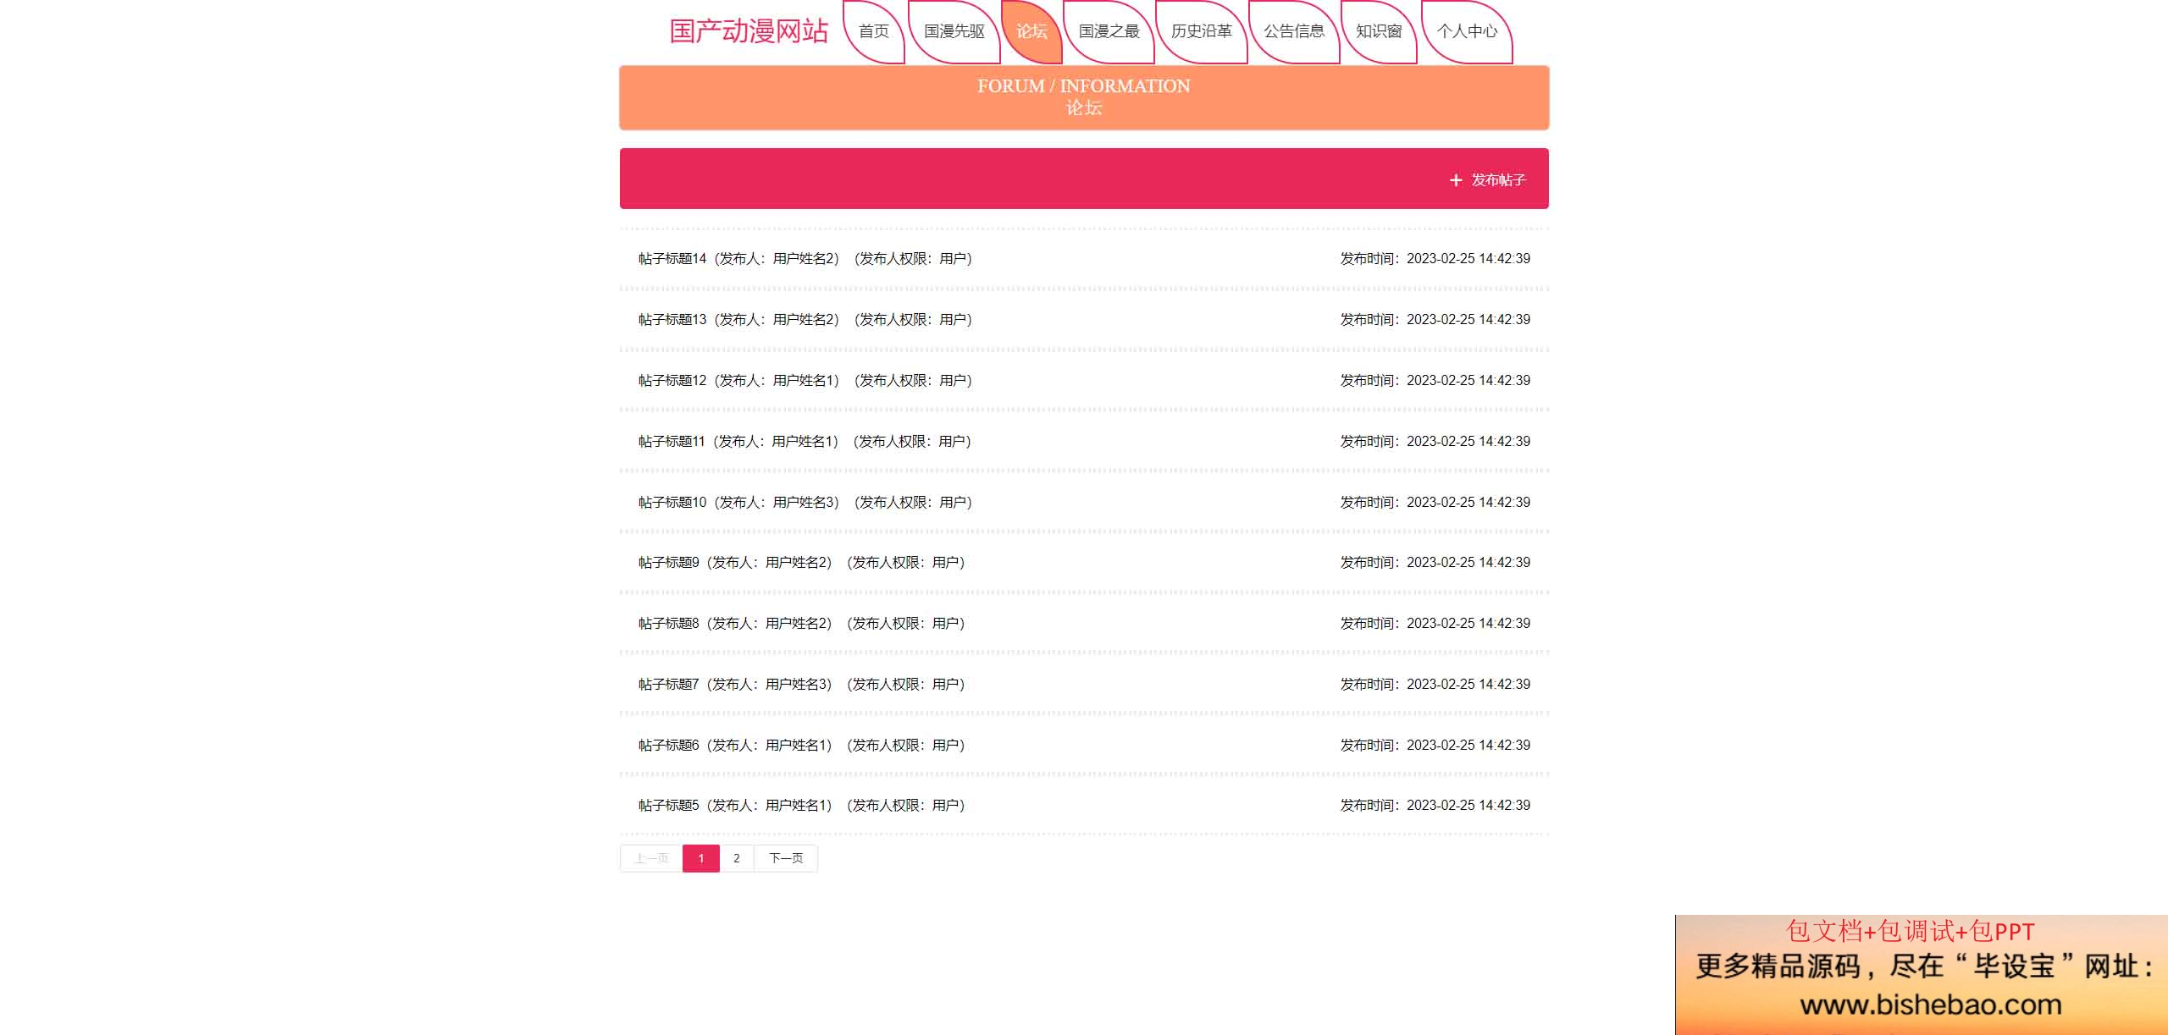Screen dimensions: 2168x1035
Task: Open the post 帖子标题10
Action: 1084,503
